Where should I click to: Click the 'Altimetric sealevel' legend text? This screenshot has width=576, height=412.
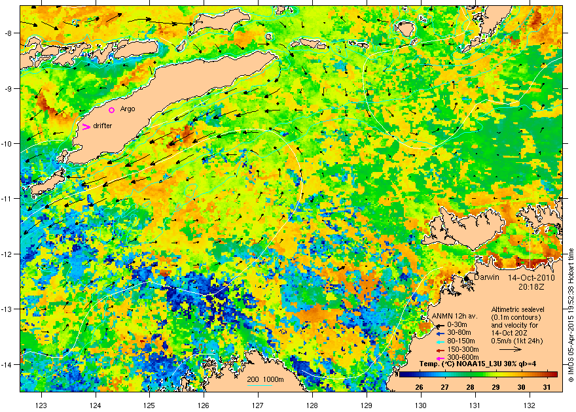[x=518, y=309]
